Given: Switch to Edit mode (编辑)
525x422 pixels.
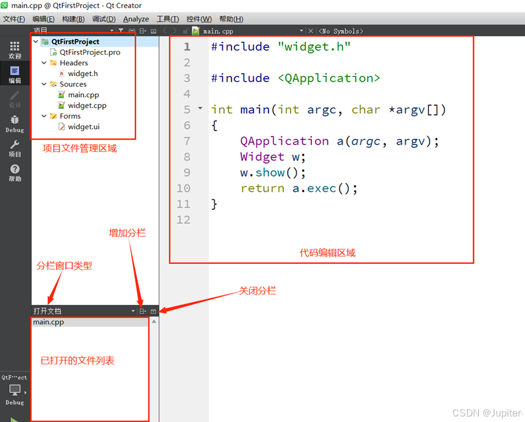Looking at the screenshot, I should point(15,74).
